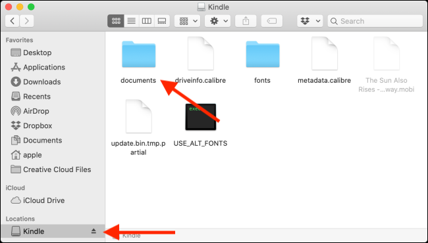Open the gear action menu
428x243 pixels.
[x=217, y=21]
